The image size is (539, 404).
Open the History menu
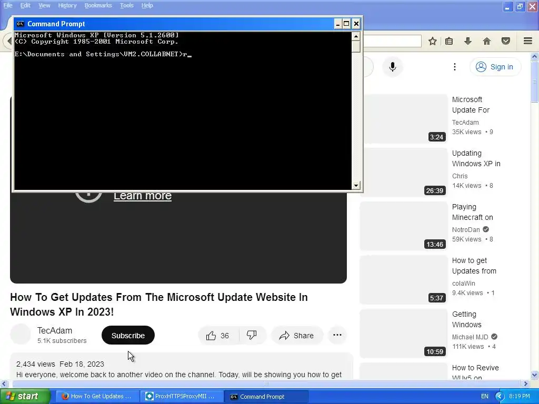(x=67, y=5)
